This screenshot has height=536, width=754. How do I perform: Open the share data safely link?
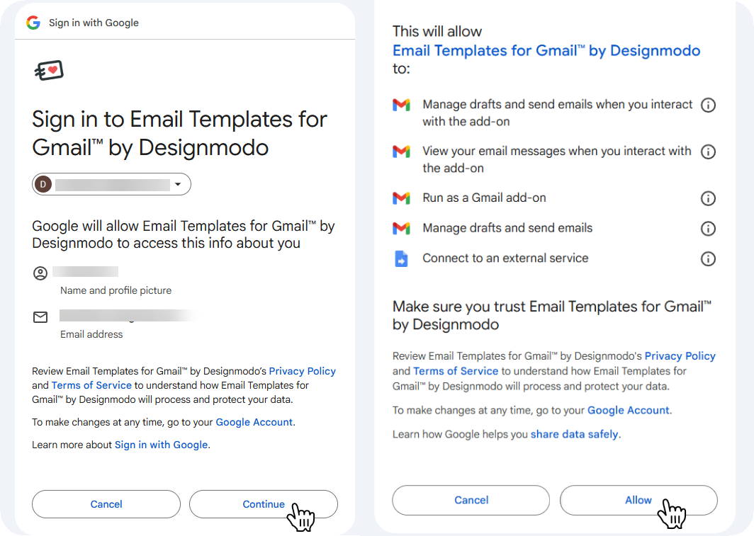pos(575,434)
